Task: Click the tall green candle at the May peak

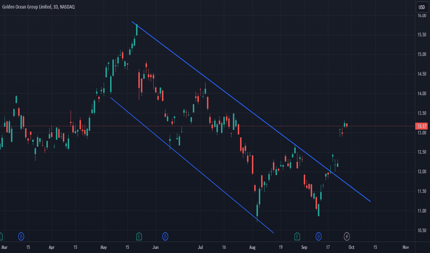Action: [x=137, y=30]
